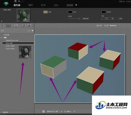Click the cursor selection tool icon
The width and height of the screenshot is (131, 115).
(16, 26)
